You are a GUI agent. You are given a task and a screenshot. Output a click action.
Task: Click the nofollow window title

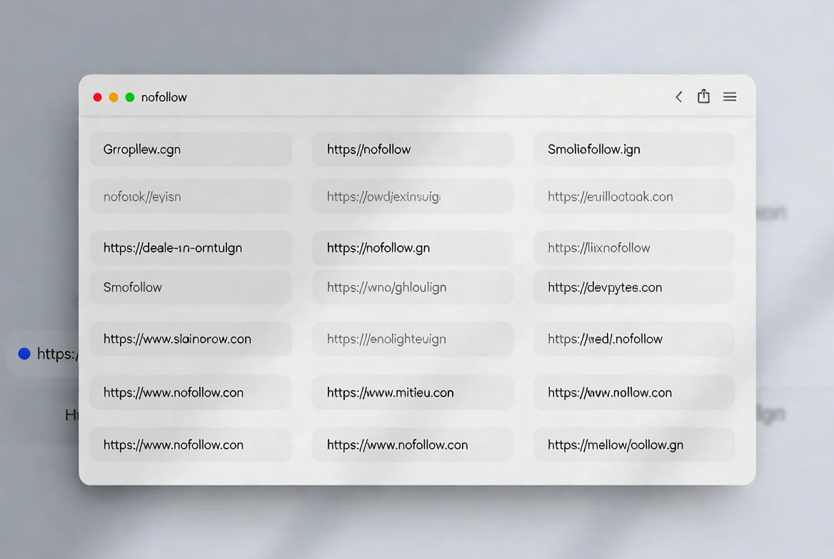click(x=164, y=97)
